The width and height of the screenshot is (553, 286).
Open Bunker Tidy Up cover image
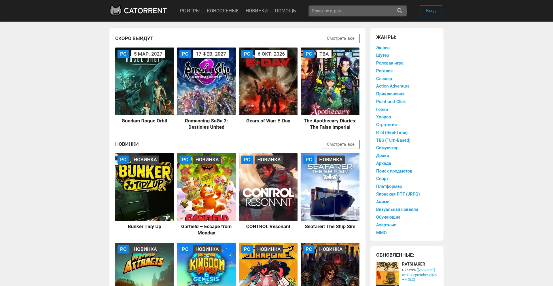pyautogui.click(x=145, y=187)
